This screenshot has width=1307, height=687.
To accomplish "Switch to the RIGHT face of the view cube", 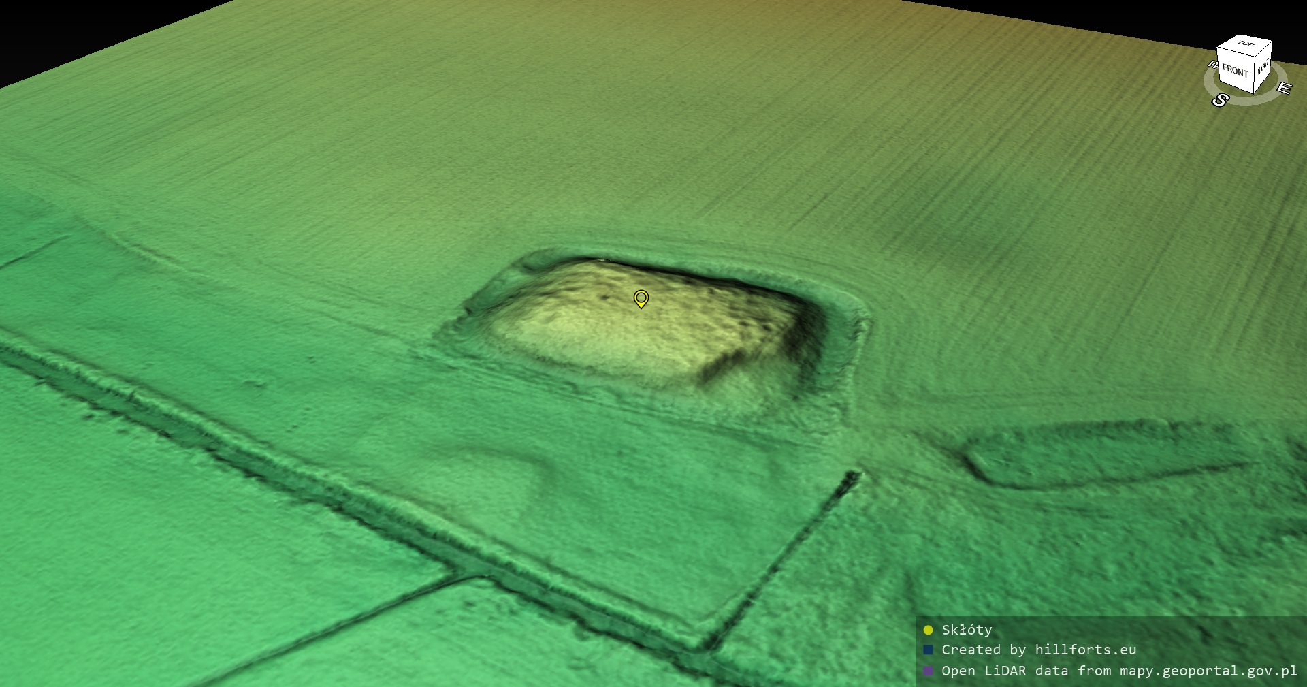I will [x=1263, y=67].
